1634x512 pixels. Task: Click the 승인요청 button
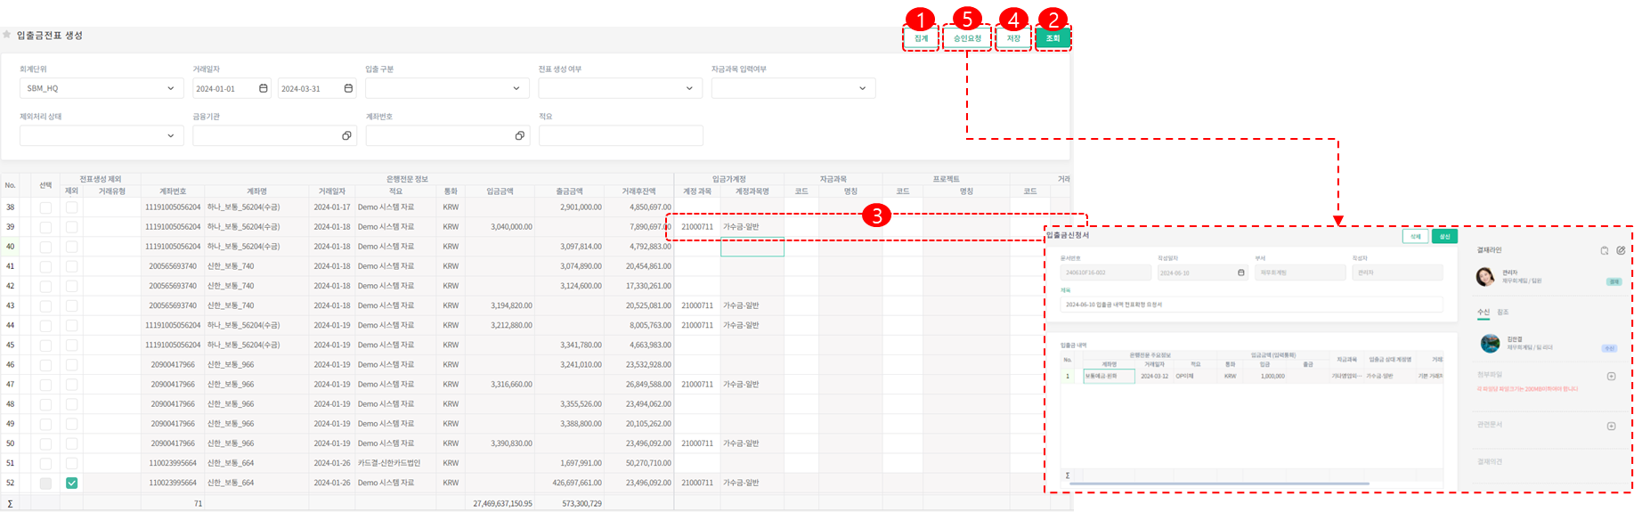click(x=967, y=39)
